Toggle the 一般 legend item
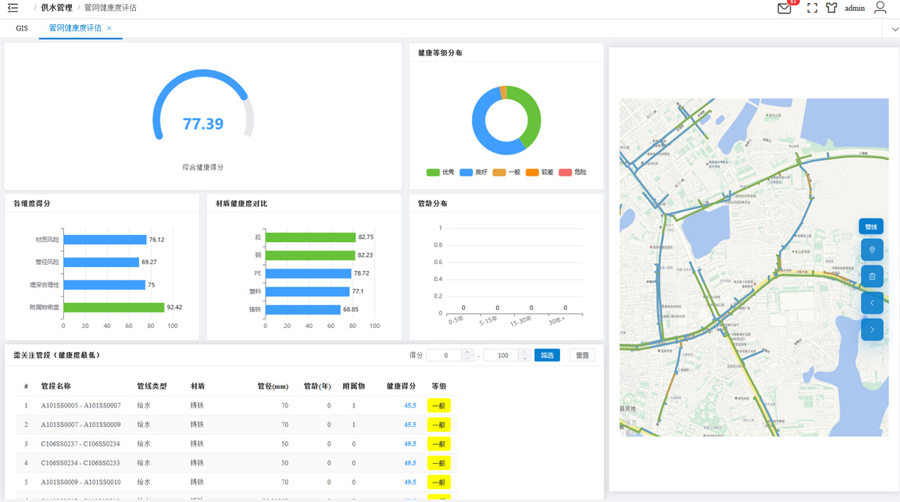 coord(506,172)
